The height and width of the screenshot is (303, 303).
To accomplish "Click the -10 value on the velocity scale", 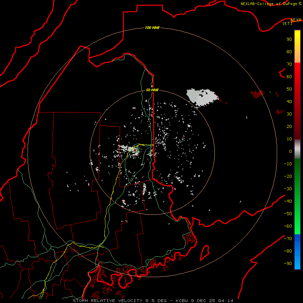I will 288,164.
